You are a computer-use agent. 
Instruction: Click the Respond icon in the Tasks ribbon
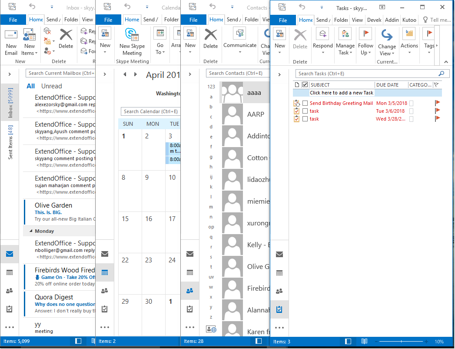click(322, 43)
